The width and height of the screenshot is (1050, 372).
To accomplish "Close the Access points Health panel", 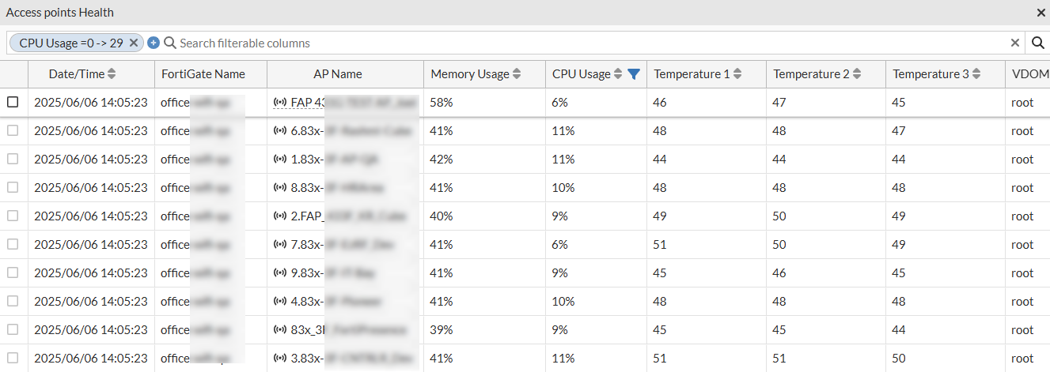I will (1041, 13).
